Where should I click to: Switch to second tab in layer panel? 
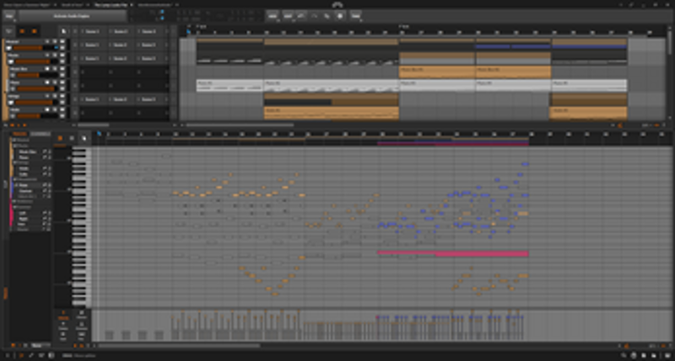pyautogui.click(x=40, y=134)
